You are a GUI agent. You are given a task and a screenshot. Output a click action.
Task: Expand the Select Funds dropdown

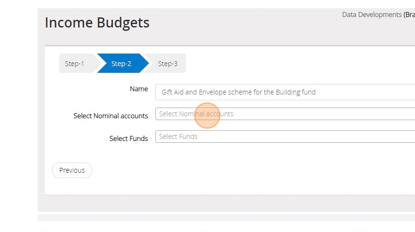pyautogui.click(x=285, y=136)
